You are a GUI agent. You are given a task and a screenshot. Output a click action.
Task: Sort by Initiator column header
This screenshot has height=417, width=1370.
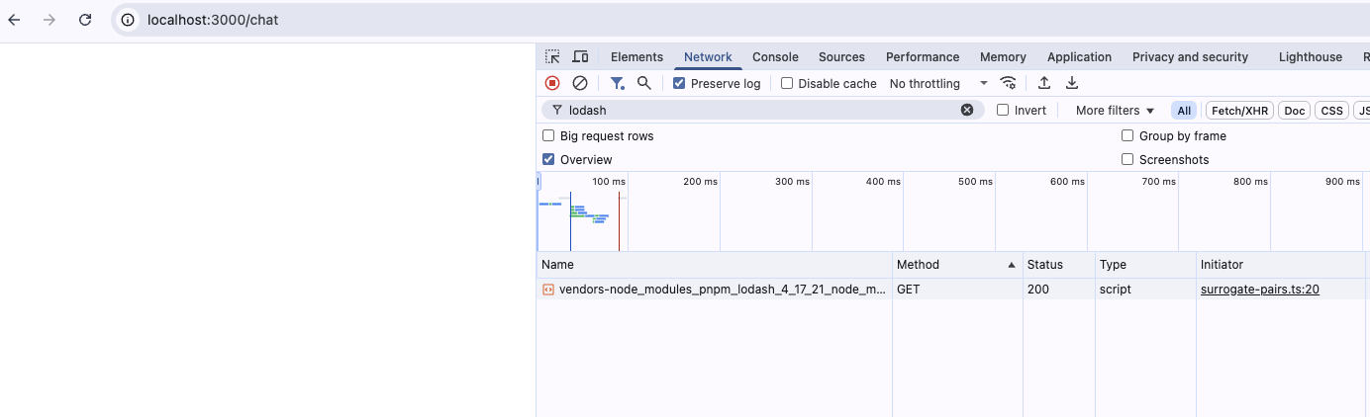(1283, 265)
